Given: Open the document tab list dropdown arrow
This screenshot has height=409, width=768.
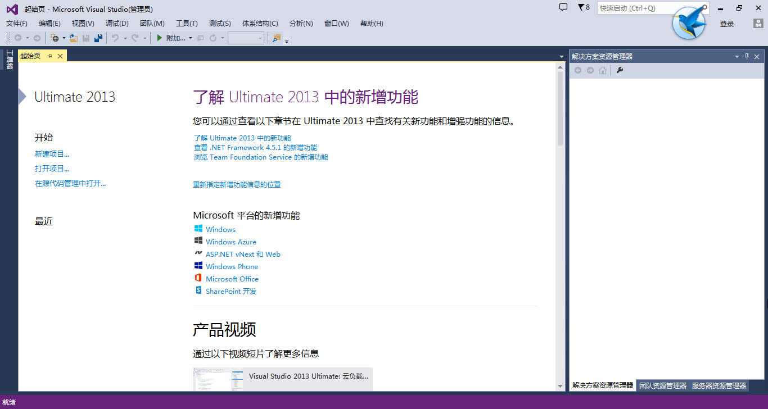Looking at the screenshot, I should point(561,56).
